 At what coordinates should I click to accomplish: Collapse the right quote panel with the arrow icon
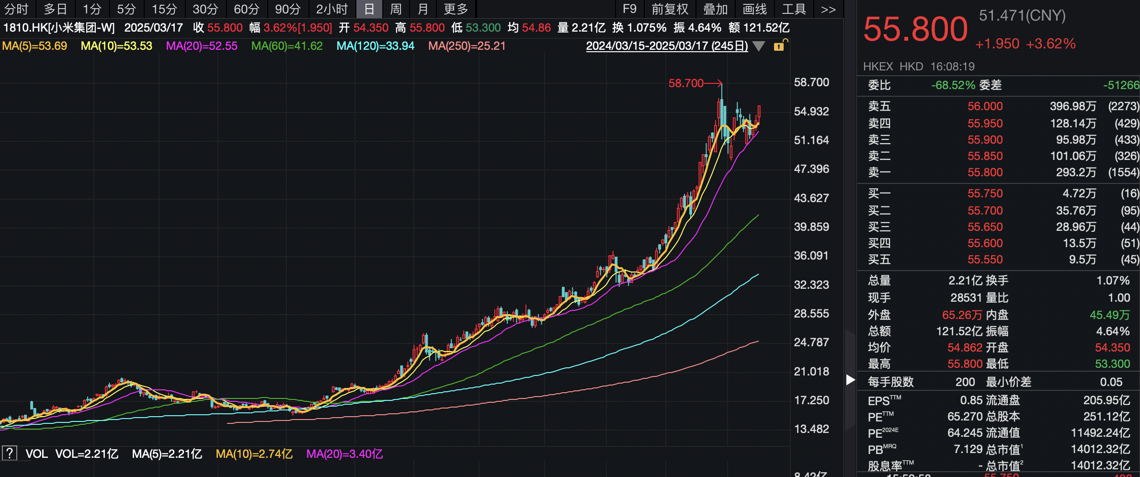point(850,380)
